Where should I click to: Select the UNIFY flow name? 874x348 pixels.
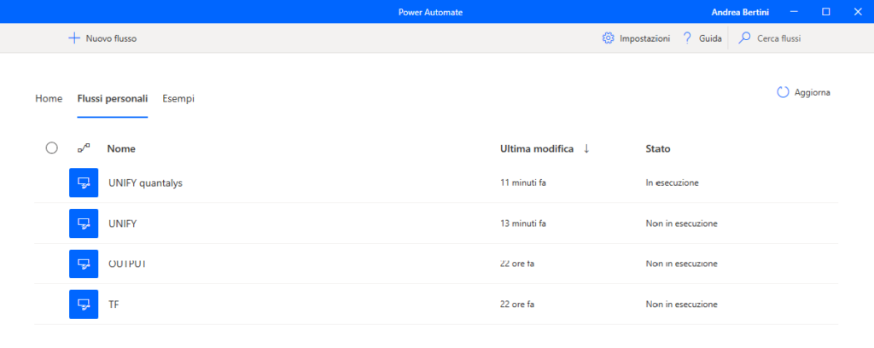[123, 223]
